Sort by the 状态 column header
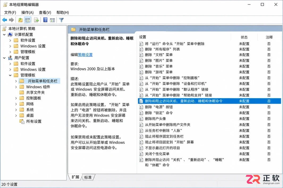The width and height of the screenshot is (283, 188). pos(244,37)
